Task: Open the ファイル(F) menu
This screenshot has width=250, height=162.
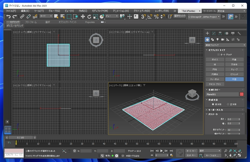Action: click(11, 11)
